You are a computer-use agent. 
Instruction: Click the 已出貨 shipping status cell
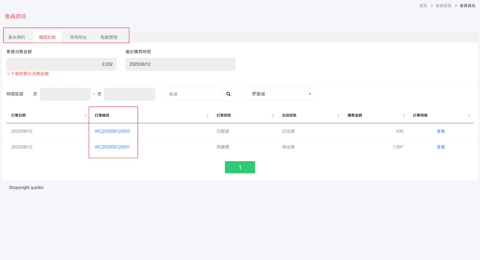[x=288, y=131]
